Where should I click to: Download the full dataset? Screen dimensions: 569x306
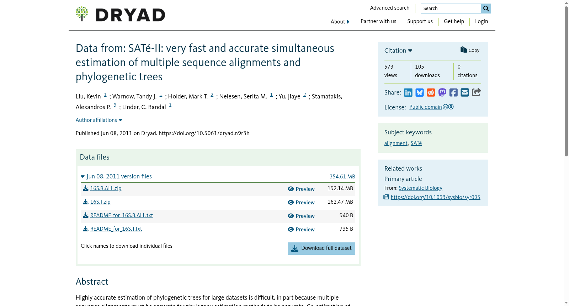321,248
